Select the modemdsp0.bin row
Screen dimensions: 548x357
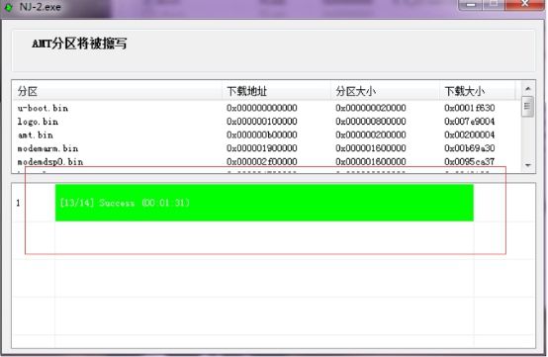pyautogui.click(x=267, y=162)
